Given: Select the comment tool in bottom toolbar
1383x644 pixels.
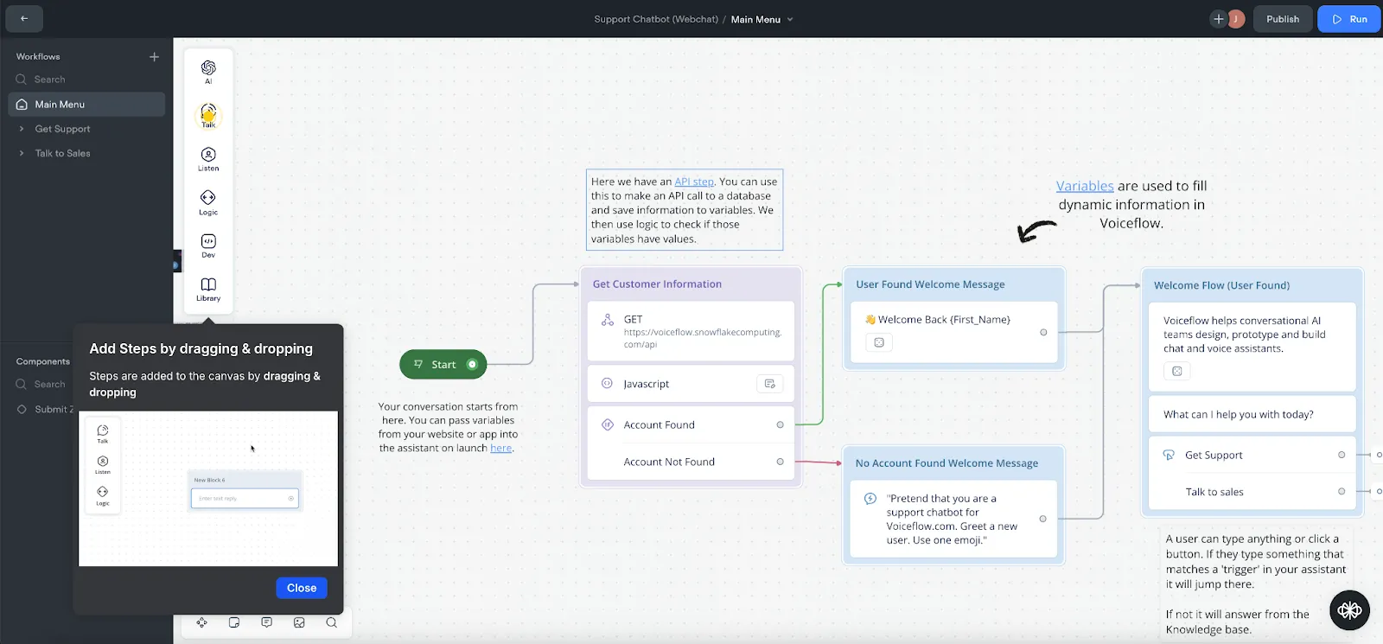Looking at the screenshot, I should point(266,622).
